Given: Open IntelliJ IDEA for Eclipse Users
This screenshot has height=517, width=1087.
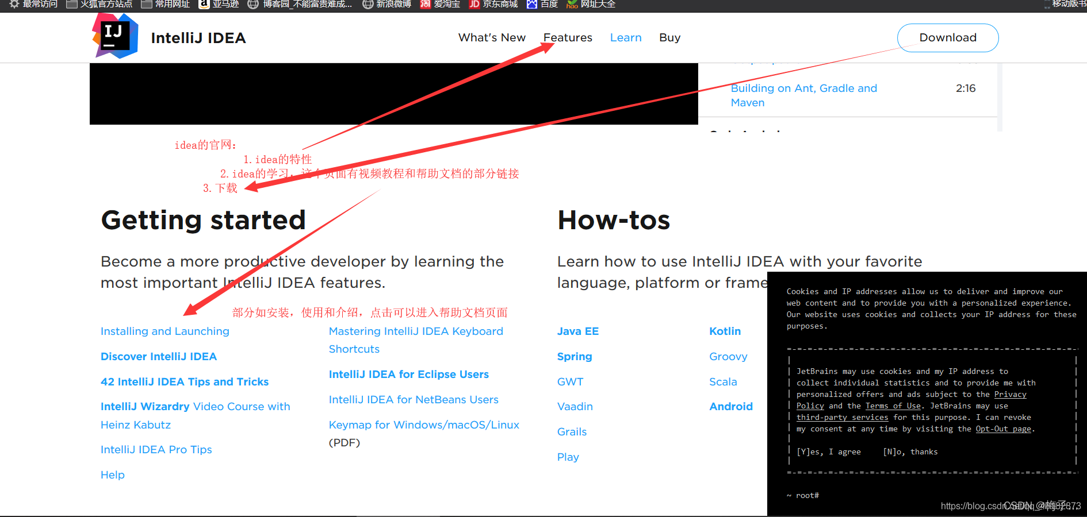Looking at the screenshot, I should pos(409,375).
